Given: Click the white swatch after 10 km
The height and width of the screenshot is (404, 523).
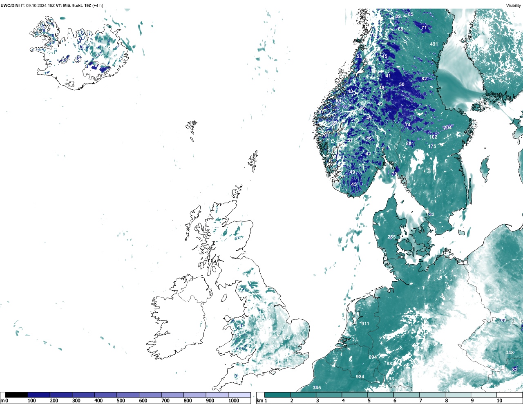Looking at the screenshot, I should [x=510, y=395].
